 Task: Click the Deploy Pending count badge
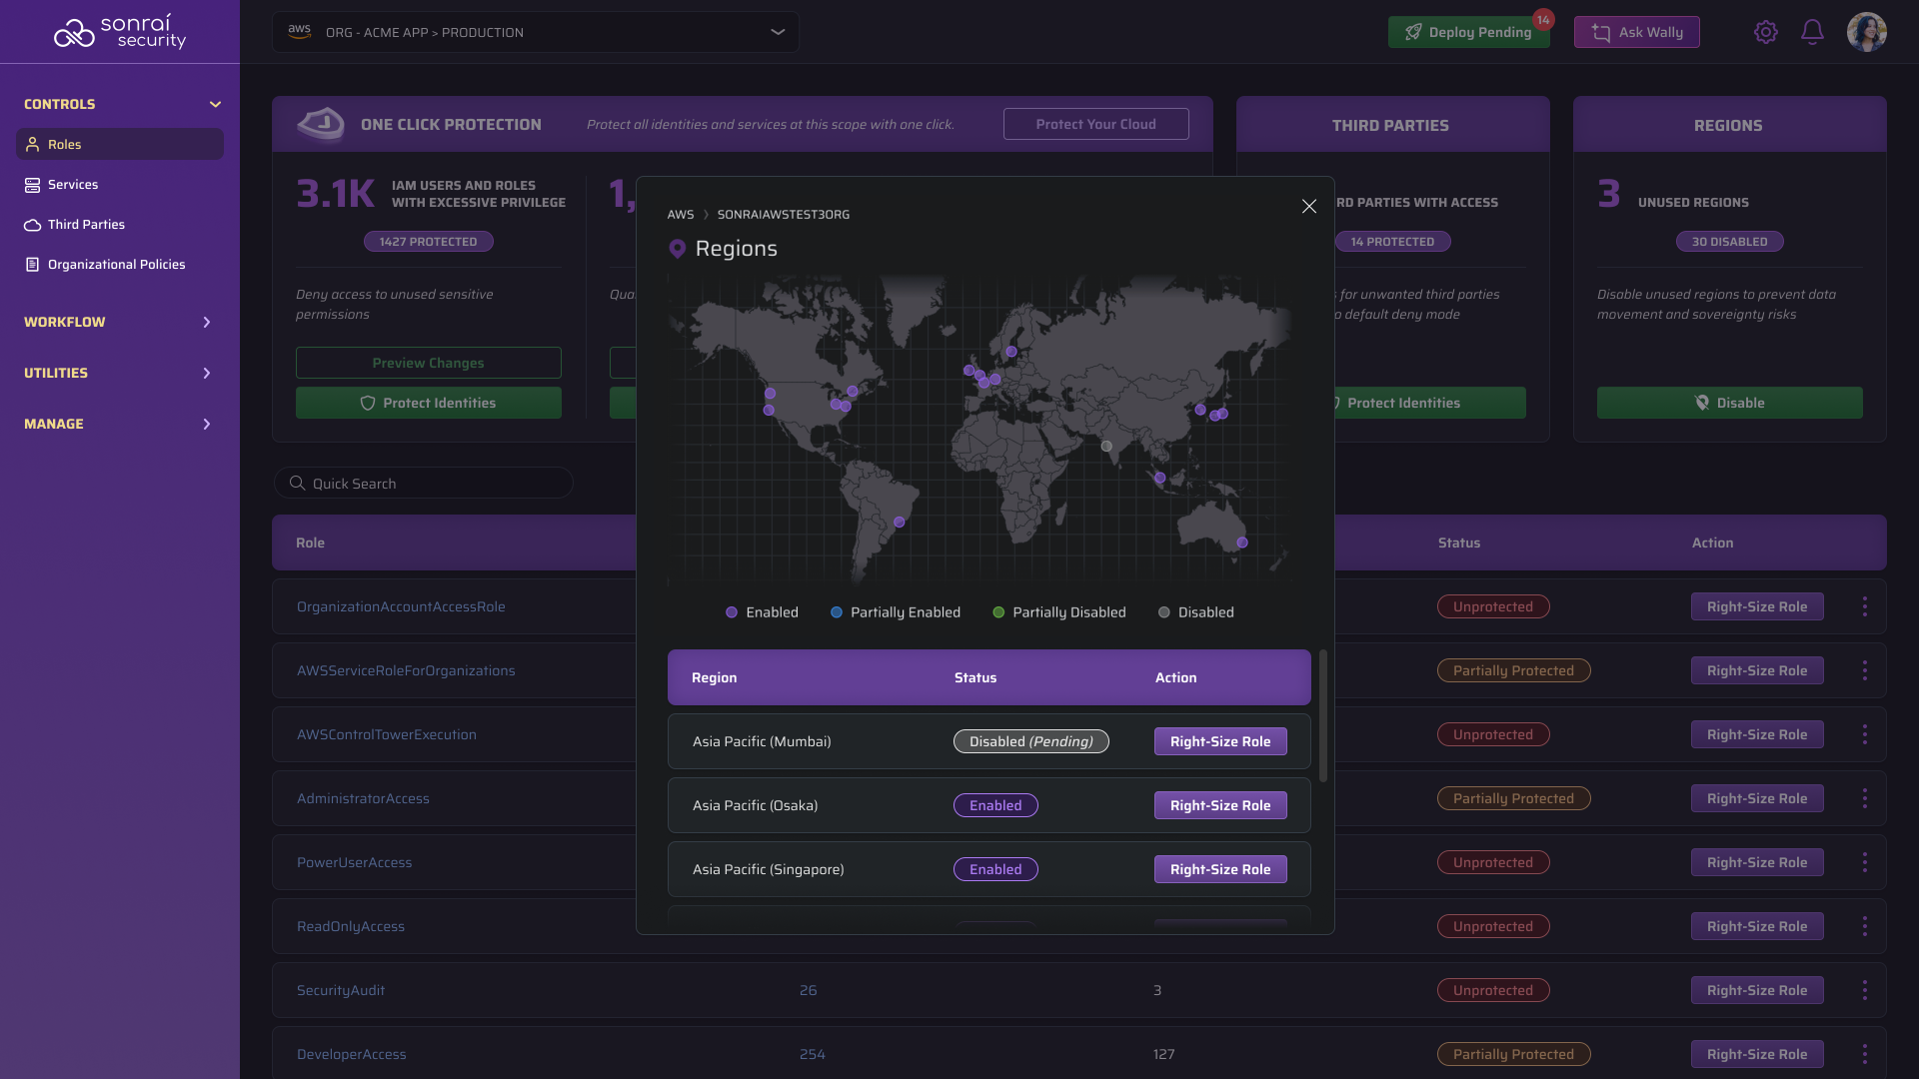pyautogui.click(x=1543, y=20)
